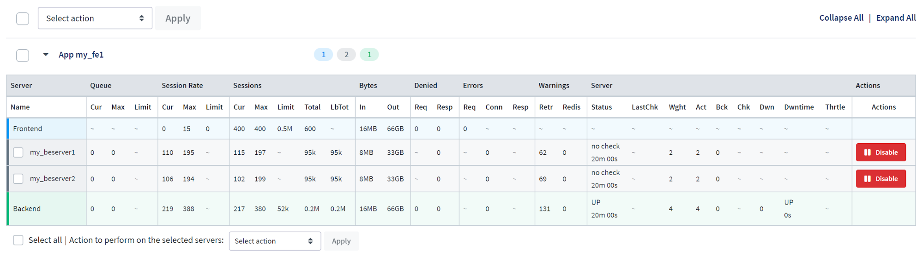Click the Expand All link
Screen dimensions: 923x258
(x=896, y=18)
